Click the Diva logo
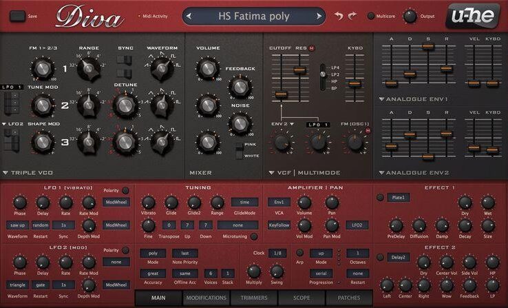This screenshot has height=308, width=508. (89, 17)
